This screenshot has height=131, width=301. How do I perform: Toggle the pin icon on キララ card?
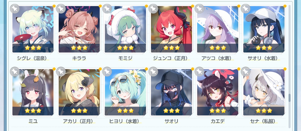click(x=61, y=9)
